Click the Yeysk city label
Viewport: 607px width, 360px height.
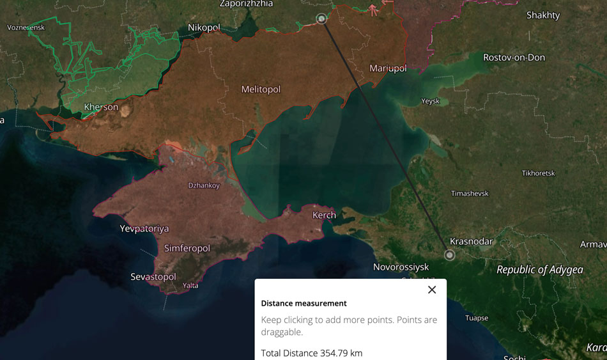click(x=431, y=101)
